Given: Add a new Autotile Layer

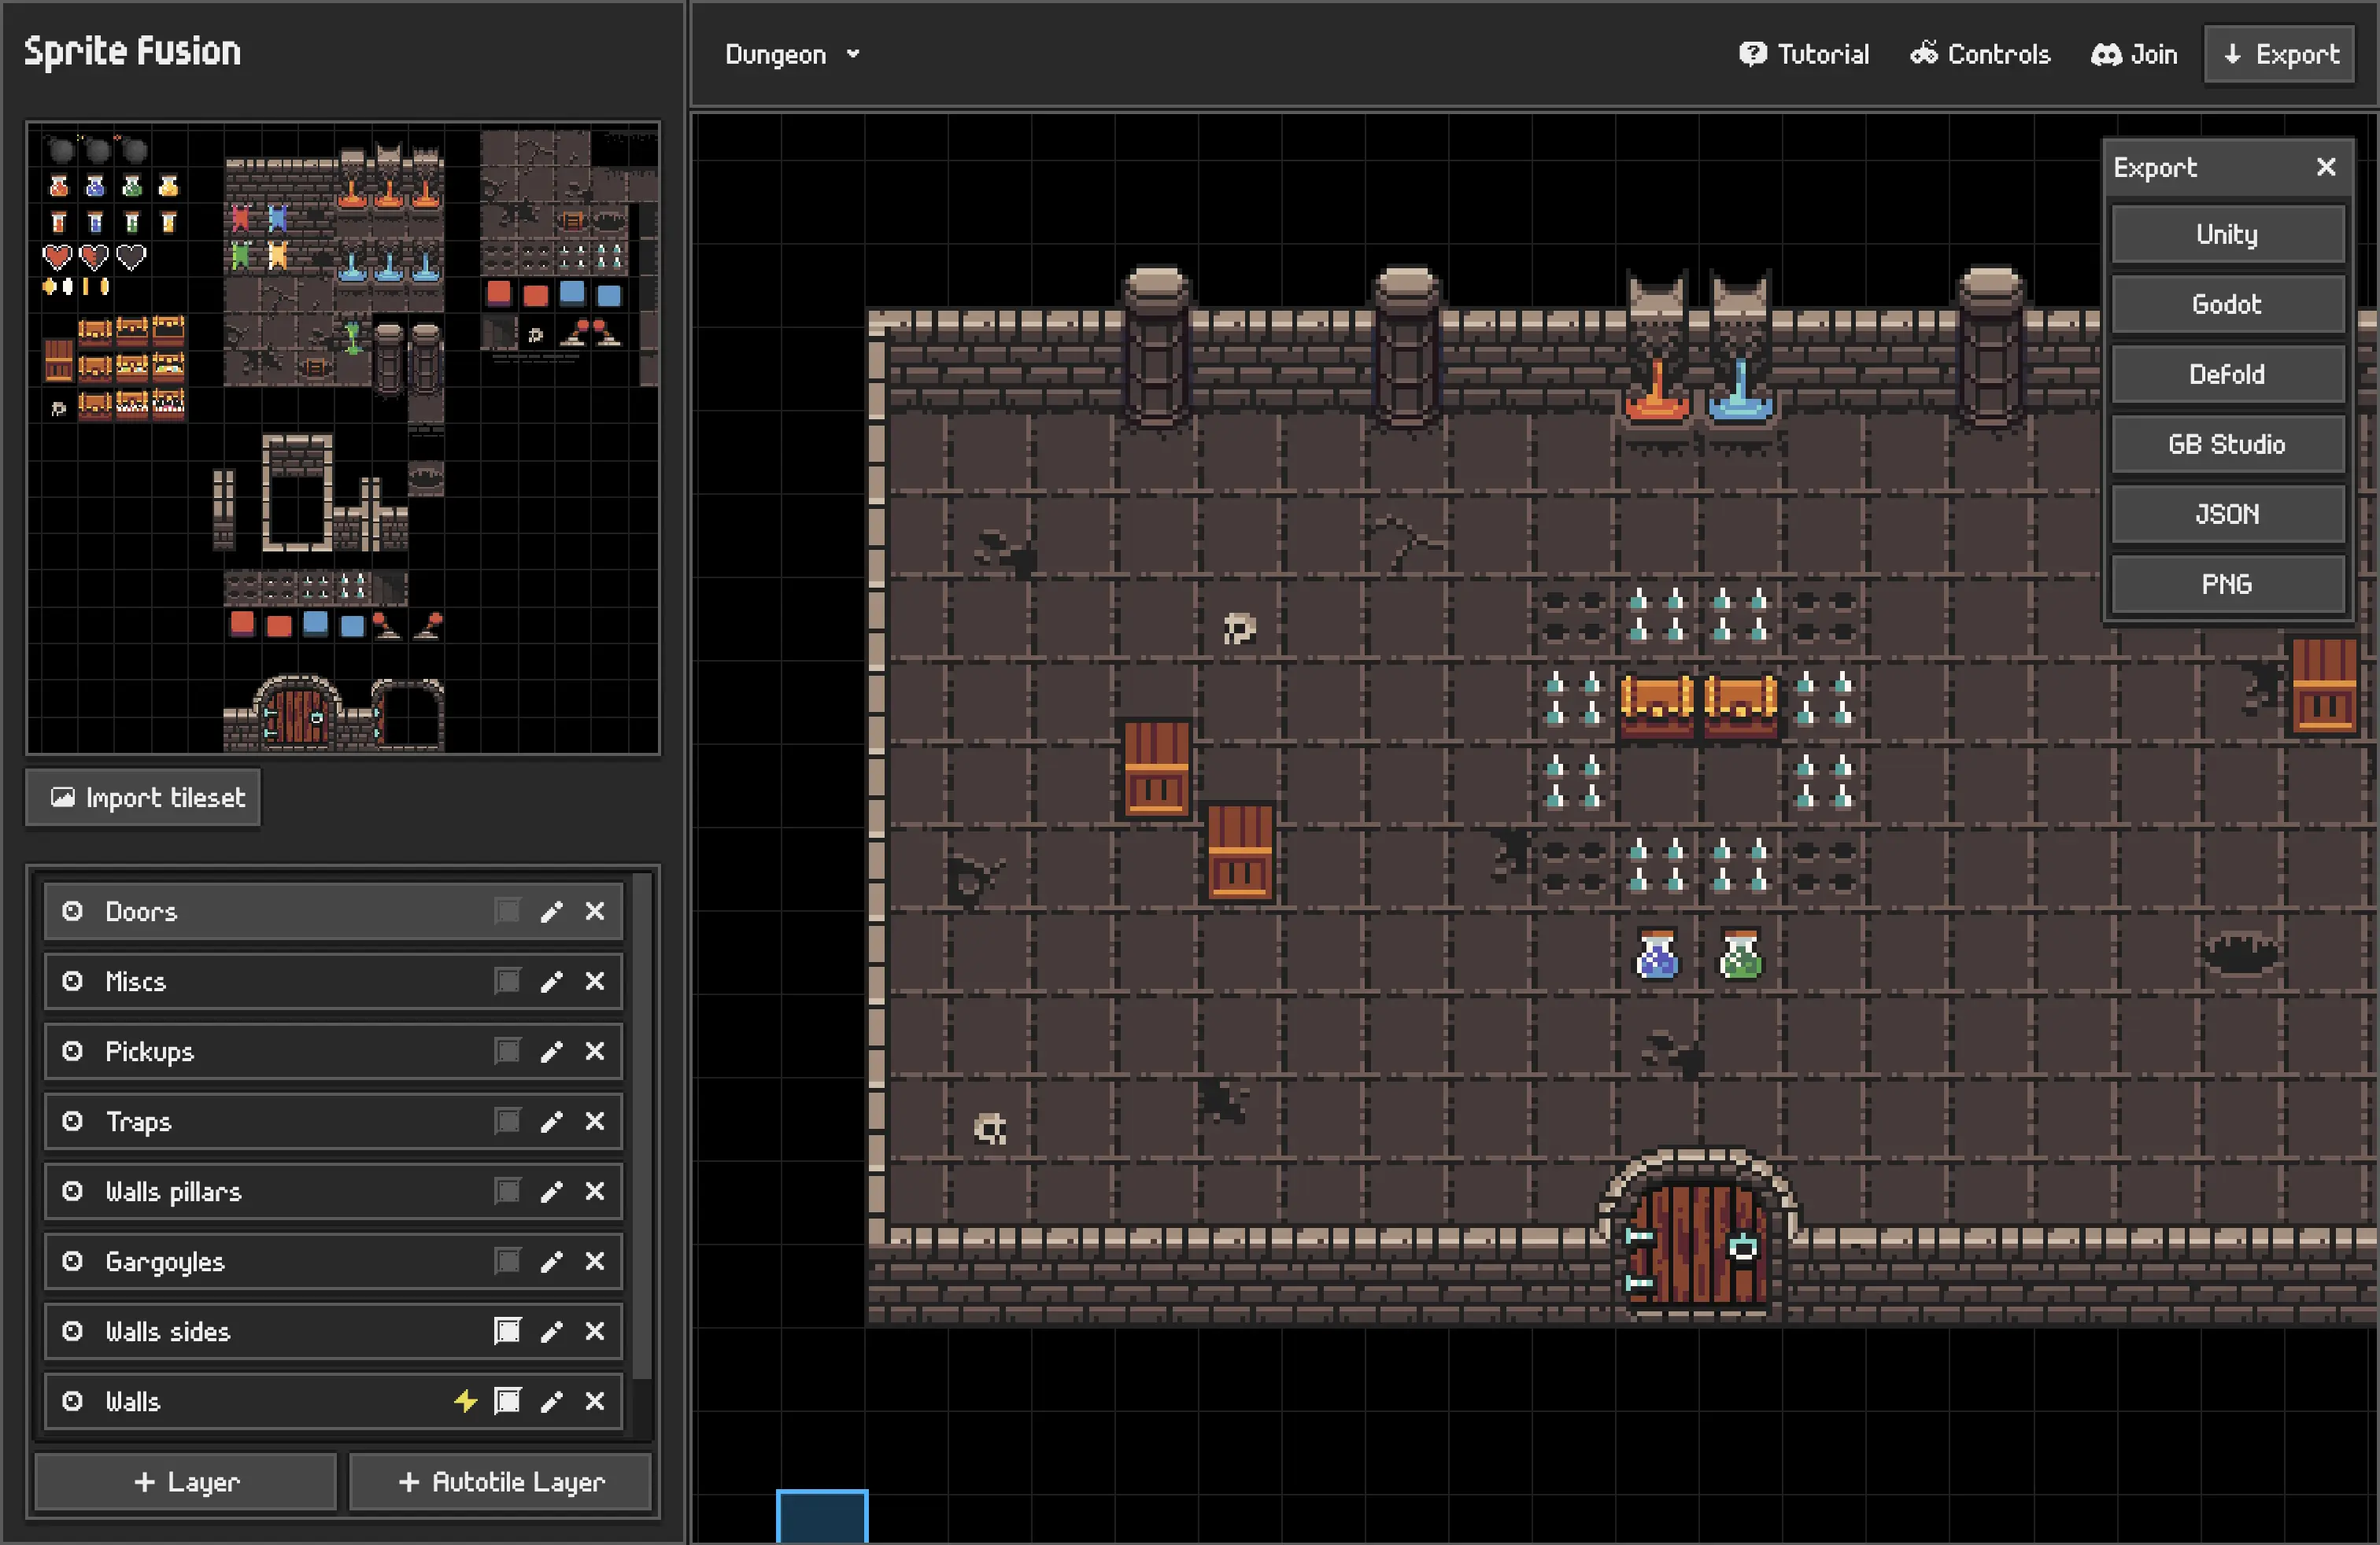Looking at the screenshot, I should 500,1481.
